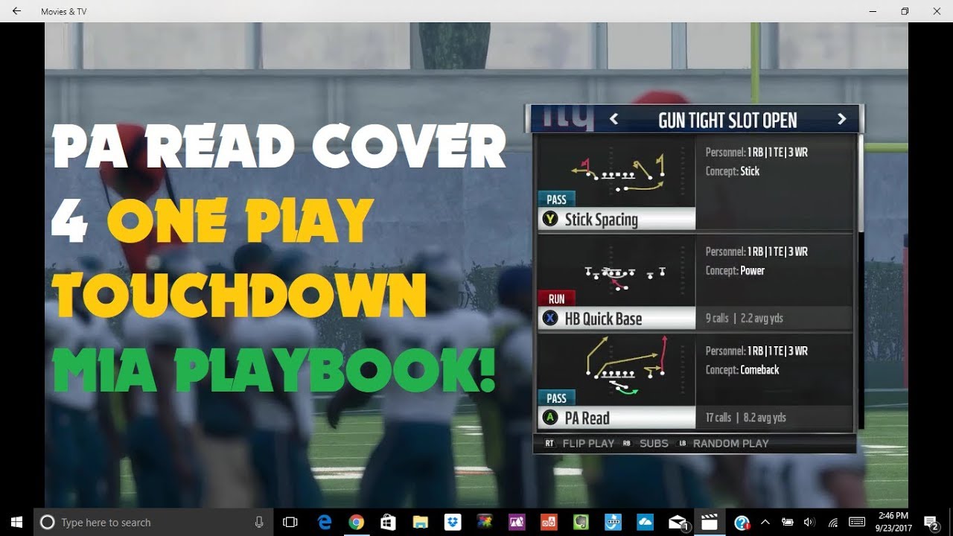Screen dimensions: 953x536
Task: Click the Movies & TV window title
Action: coord(63,11)
